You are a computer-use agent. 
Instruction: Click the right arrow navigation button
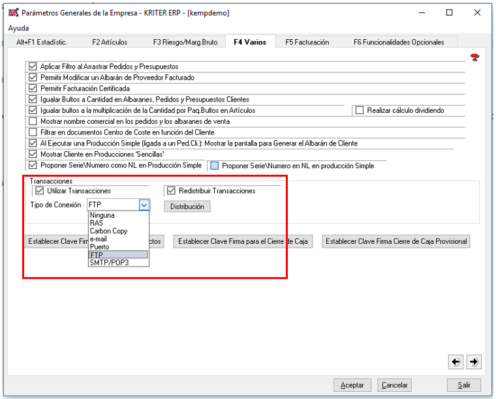[x=474, y=361]
